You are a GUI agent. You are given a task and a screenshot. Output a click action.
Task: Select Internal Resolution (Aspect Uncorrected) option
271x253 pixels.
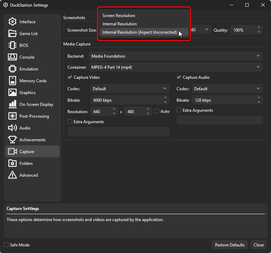click(x=140, y=32)
